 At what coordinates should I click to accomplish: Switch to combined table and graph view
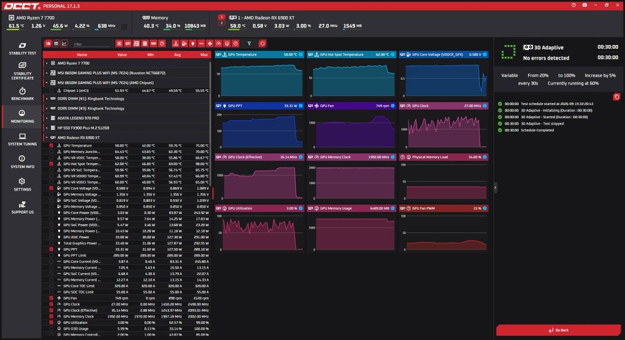[48, 44]
